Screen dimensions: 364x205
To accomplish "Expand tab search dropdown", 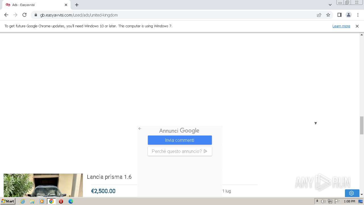I will pyautogui.click(x=330, y=5).
